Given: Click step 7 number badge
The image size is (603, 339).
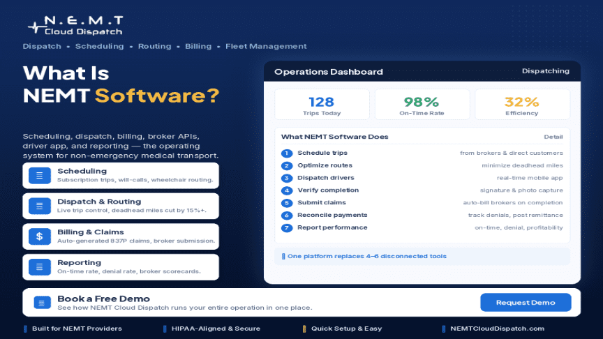Looking at the screenshot, I should [287, 228].
